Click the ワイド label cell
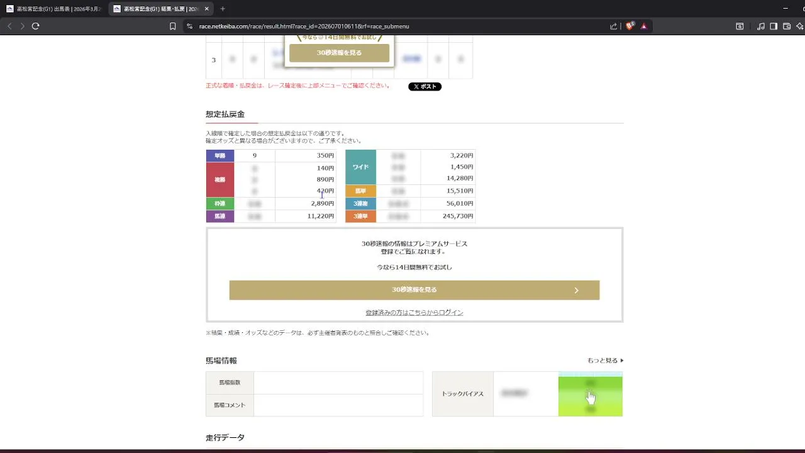The image size is (805, 453). pos(361,167)
